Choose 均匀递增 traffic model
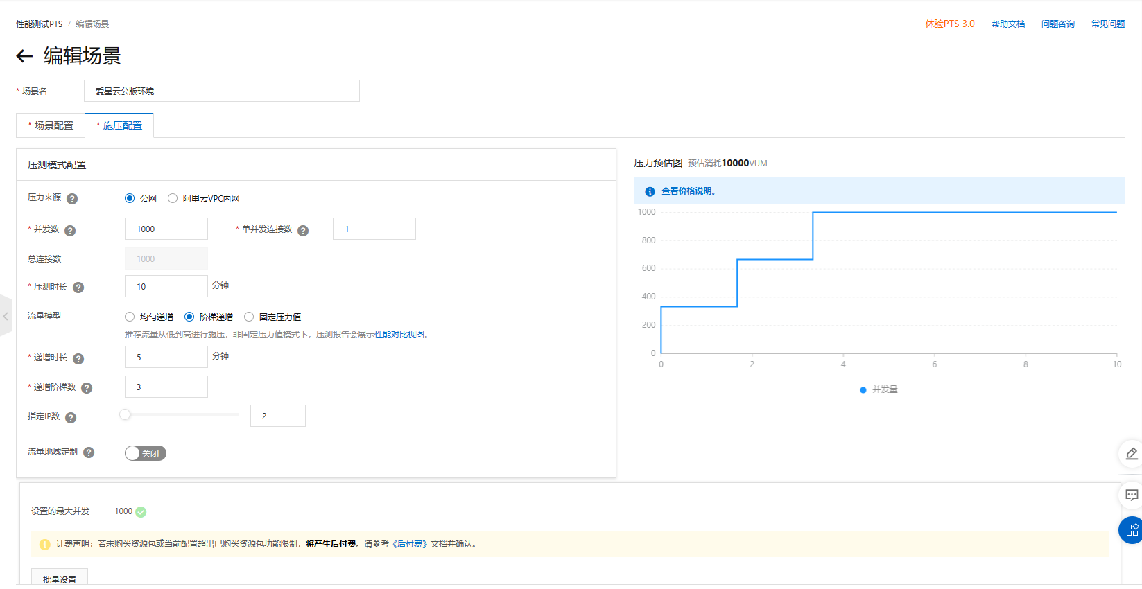Viewport: 1142px width, 589px height. tap(130, 317)
